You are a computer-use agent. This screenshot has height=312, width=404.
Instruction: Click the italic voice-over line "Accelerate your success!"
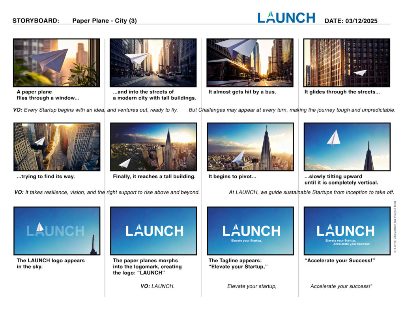click(x=341, y=286)
